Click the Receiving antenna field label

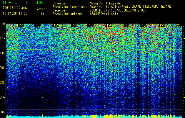coord(68,14)
